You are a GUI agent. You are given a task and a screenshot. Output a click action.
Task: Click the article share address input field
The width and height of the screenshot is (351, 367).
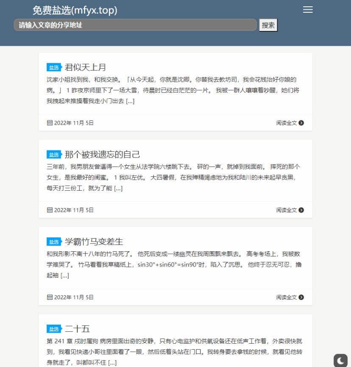(136, 25)
